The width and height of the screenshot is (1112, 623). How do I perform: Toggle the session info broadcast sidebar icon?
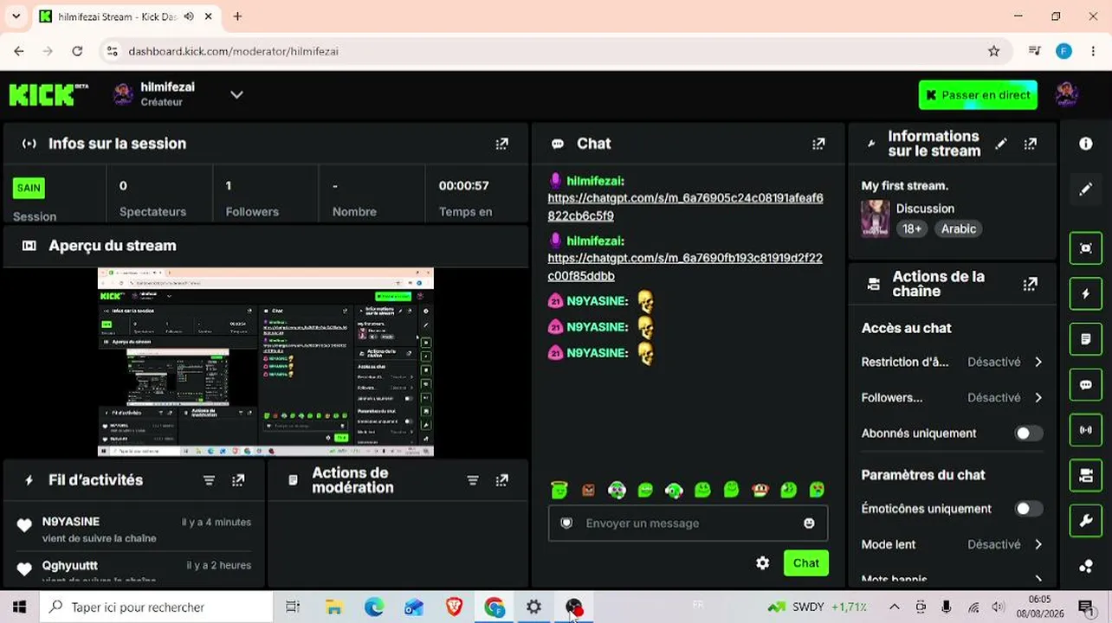click(1086, 430)
